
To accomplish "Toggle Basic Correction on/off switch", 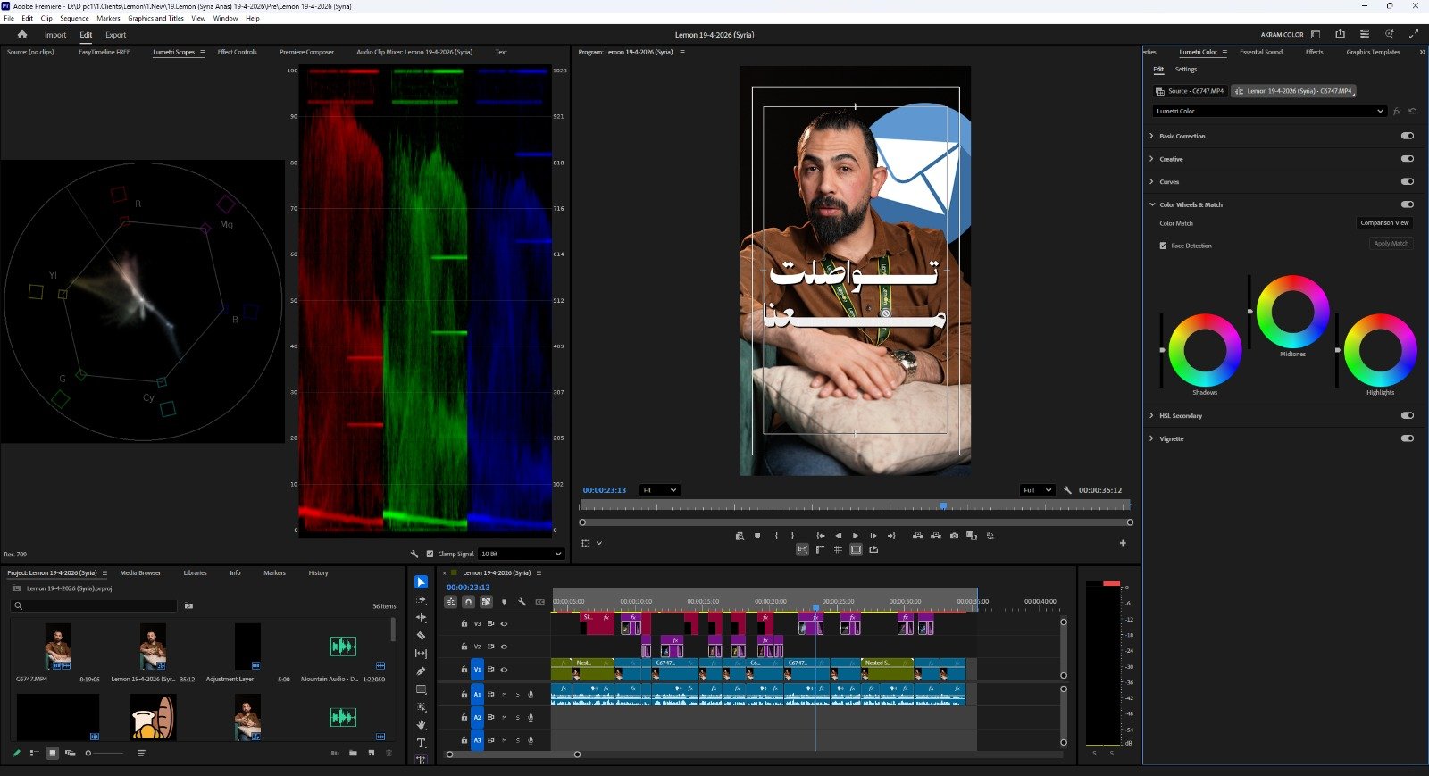I will [x=1408, y=136].
